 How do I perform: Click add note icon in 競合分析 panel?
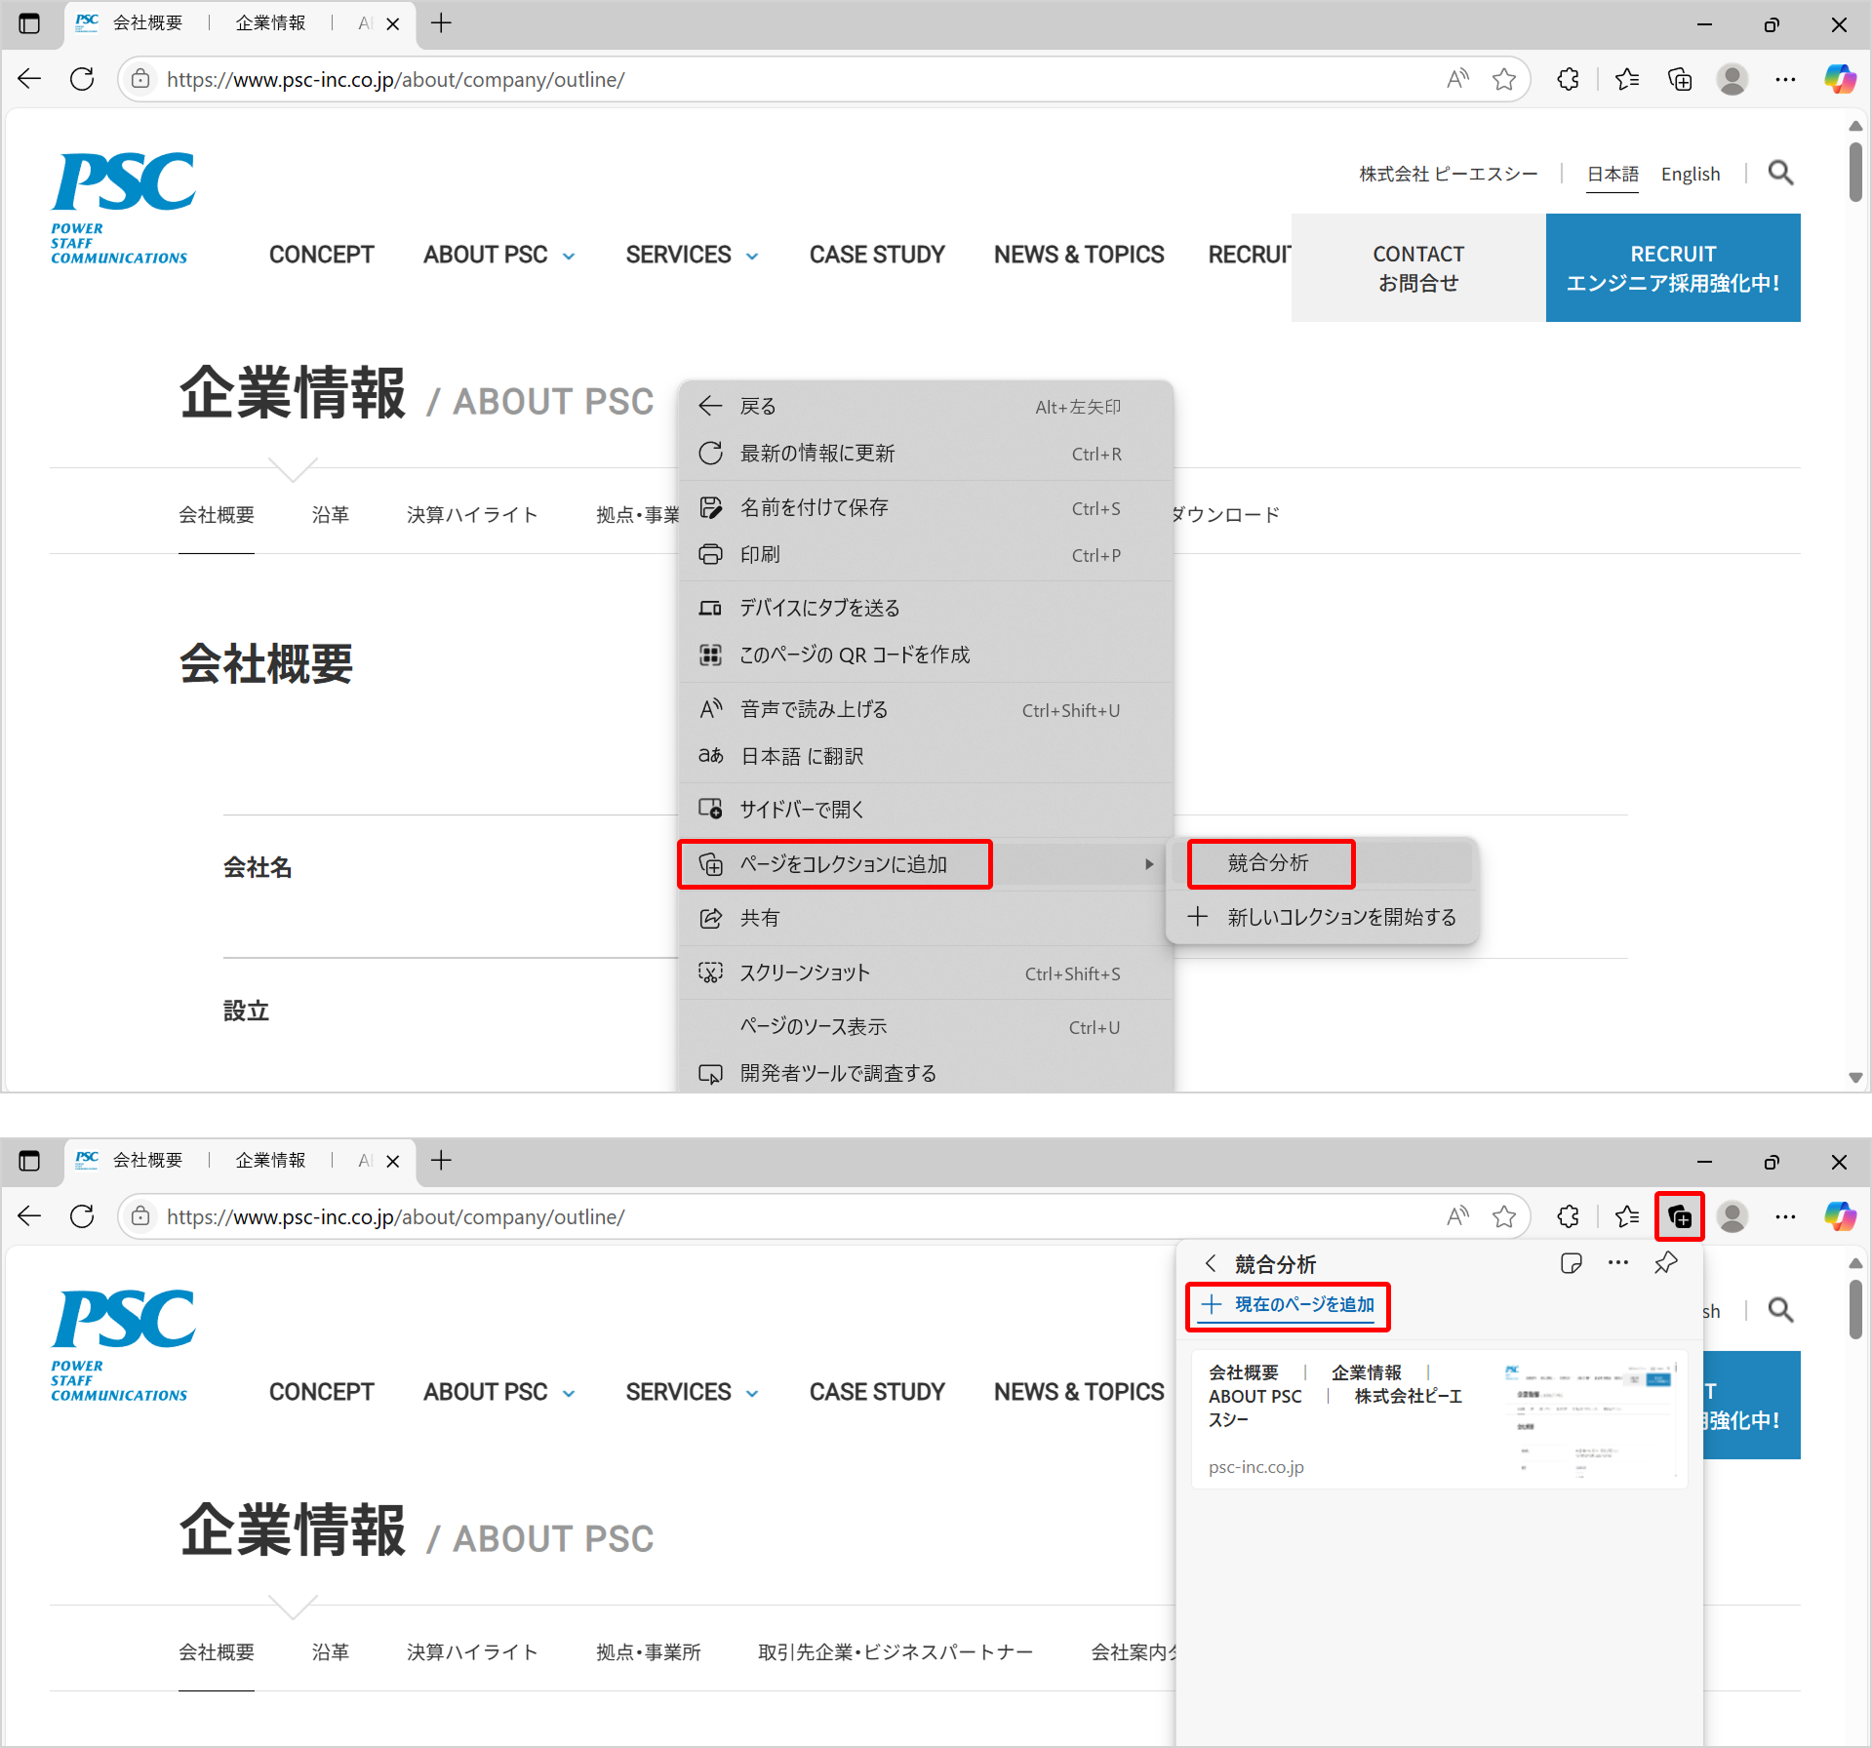pyautogui.click(x=1571, y=1264)
